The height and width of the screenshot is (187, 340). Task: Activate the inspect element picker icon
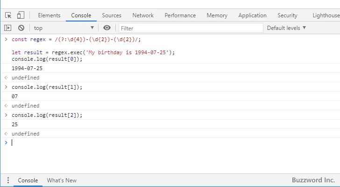tap(8, 15)
